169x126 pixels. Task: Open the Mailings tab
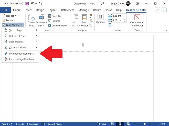(x=83, y=10)
